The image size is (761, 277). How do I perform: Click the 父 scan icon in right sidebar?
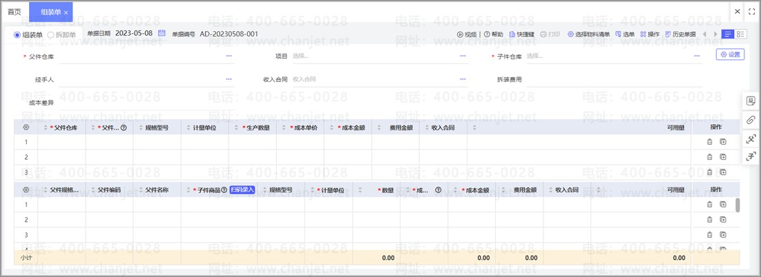point(751,138)
